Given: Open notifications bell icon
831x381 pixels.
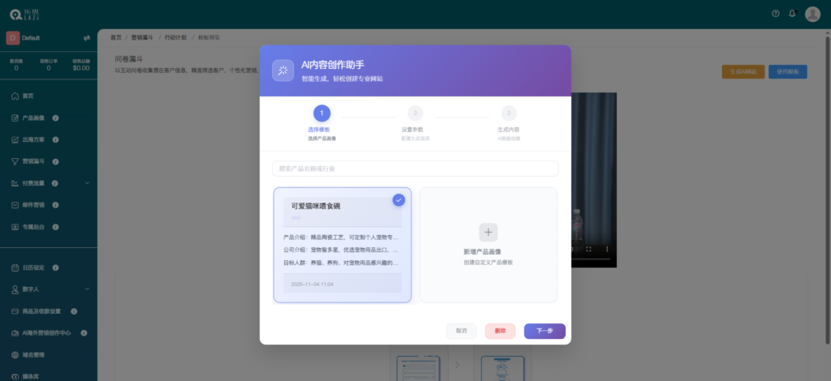Looking at the screenshot, I should (792, 14).
